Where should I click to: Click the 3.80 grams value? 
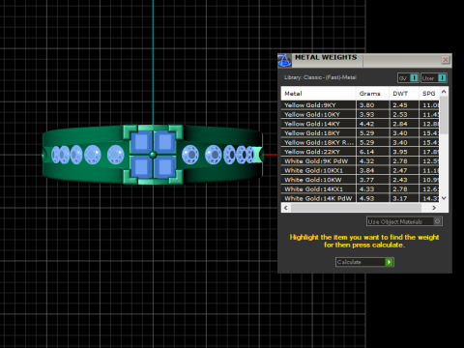[366, 105]
